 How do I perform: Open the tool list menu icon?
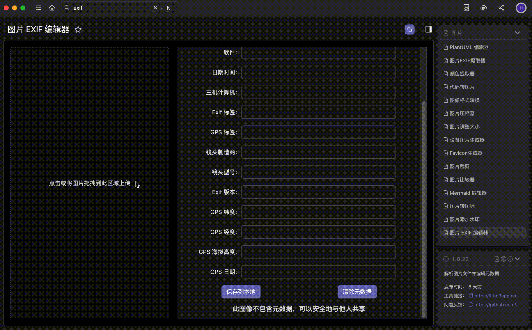tap(38, 8)
